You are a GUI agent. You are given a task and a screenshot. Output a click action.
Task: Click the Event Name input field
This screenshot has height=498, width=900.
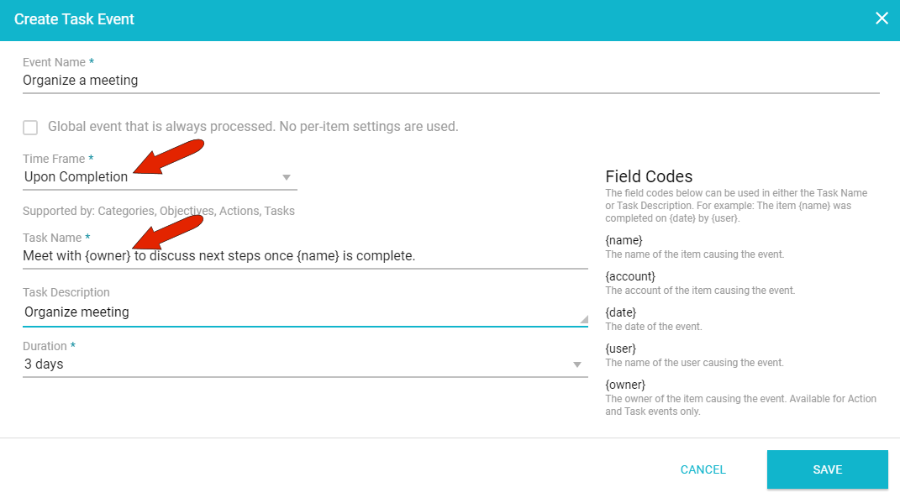450,81
